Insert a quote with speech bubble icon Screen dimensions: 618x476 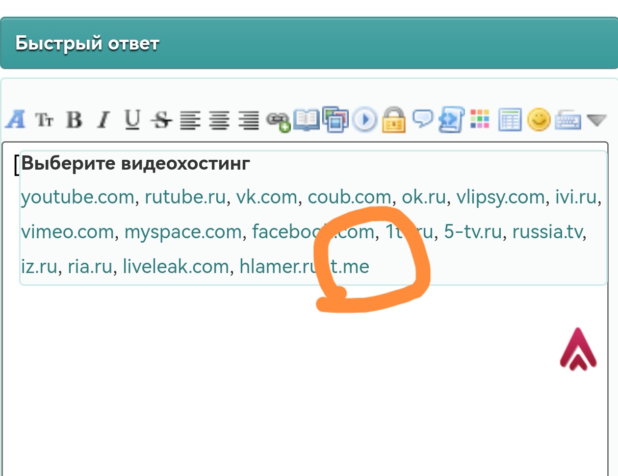[x=422, y=119]
